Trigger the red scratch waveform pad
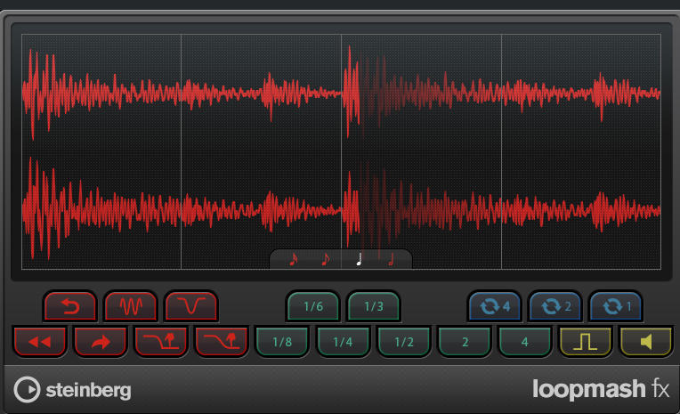 (131, 306)
